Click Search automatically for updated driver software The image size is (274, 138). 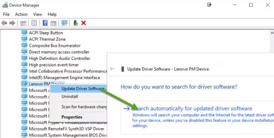coord(192,108)
